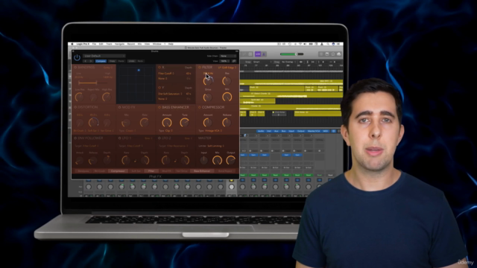Image resolution: width=477 pixels, height=268 pixels.
Task: Select Bass Enhancer in the effect order strip
Action: 202,171
